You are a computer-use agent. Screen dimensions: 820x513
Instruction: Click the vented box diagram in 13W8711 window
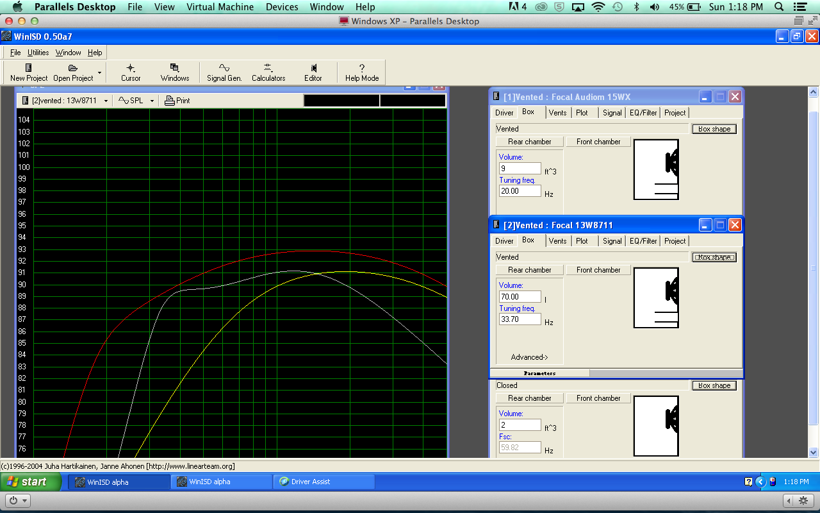pyautogui.click(x=656, y=298)
